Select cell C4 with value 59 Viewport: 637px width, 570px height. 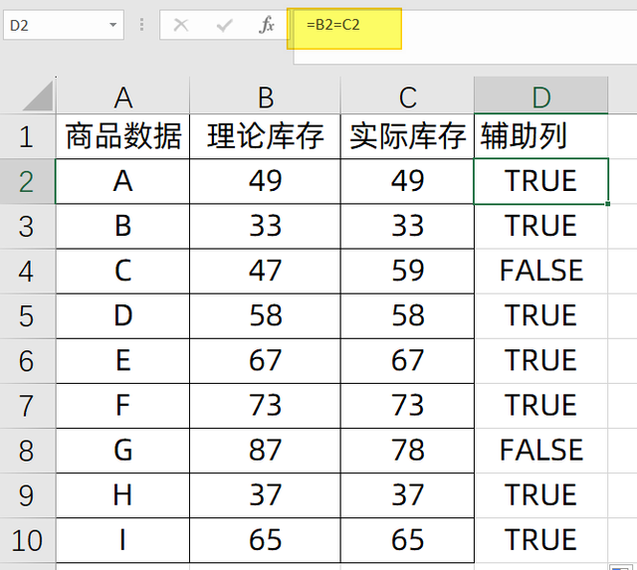pos(407,272)
